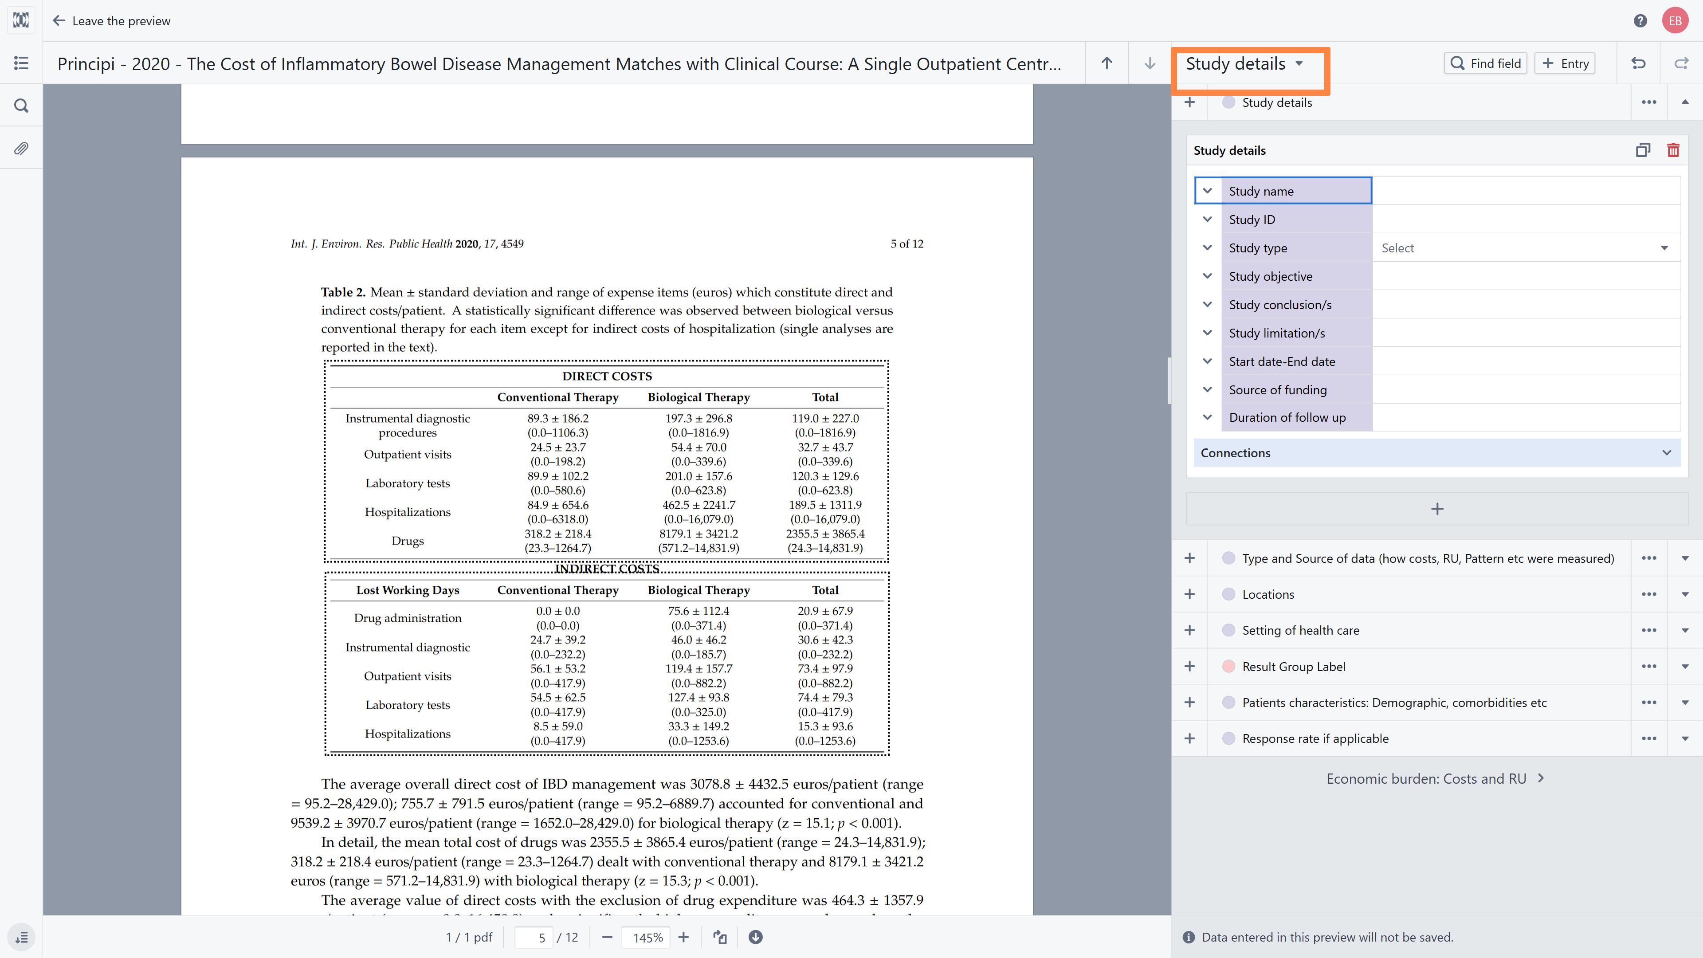Add entry to Type and Source of data
Screen dimensions: 1703x958
click(x=1189, y=558)
